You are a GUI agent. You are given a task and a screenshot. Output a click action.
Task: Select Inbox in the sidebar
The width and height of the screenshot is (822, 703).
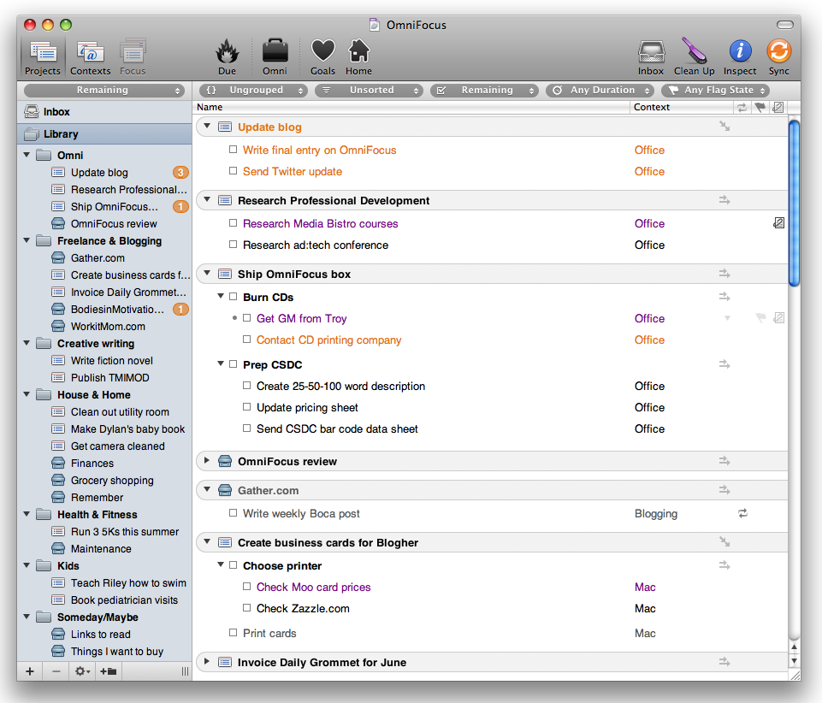click(x=104, y=112)
